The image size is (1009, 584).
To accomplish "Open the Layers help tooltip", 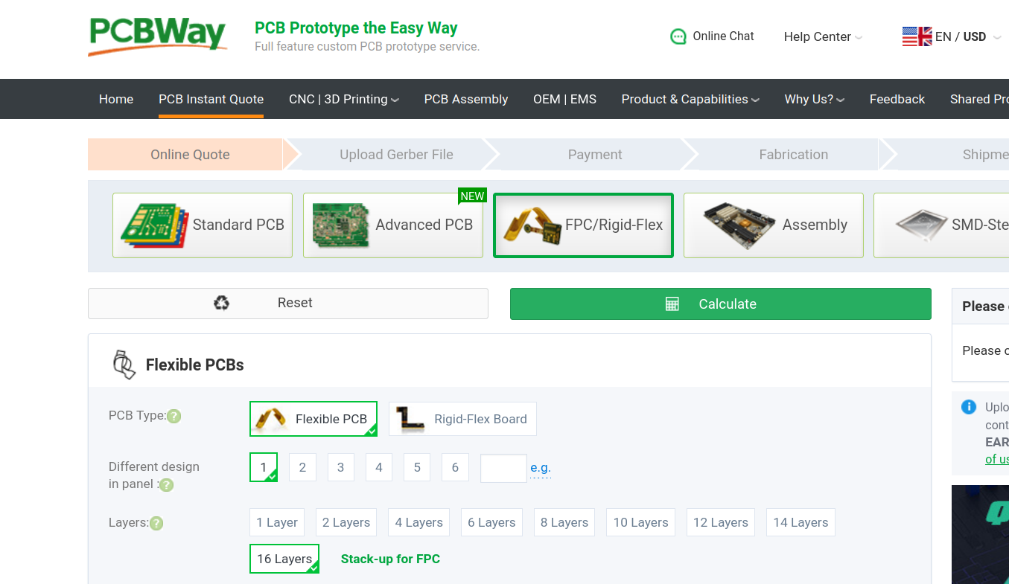I will tap(156, 523).
